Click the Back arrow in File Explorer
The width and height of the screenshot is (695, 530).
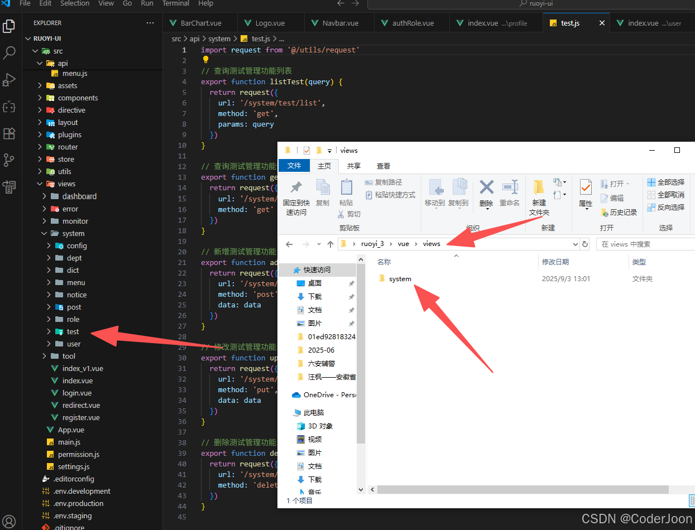[x=289, y=244]
